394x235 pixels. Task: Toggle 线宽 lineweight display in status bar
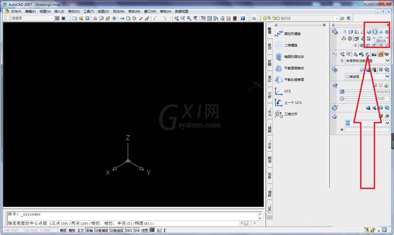point(145,230)
